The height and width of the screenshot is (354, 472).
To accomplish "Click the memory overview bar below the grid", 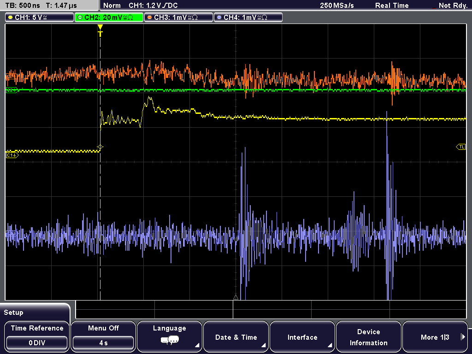I will 271,309.
